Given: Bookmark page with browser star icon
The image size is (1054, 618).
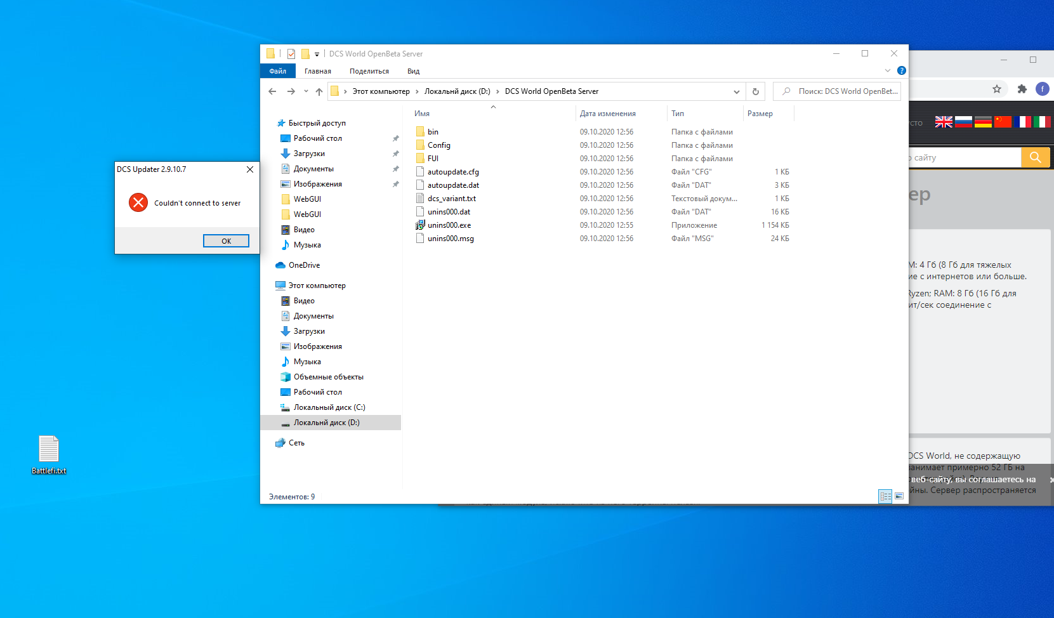Looking at the screenshot, I should [x=997, y=89].
